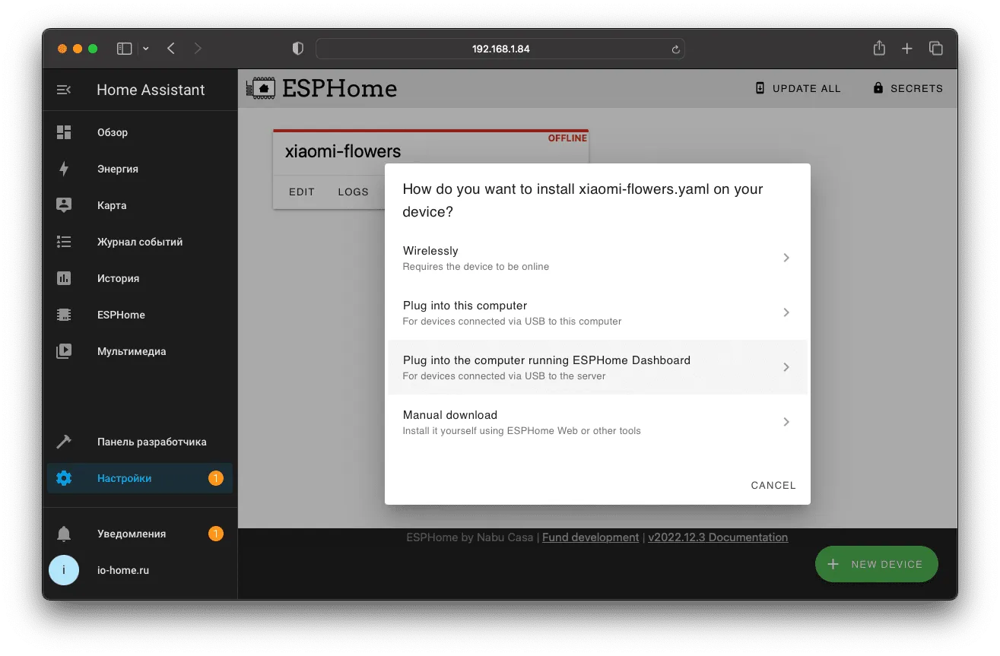Toggle Safari sidebar button
This screenshot has height=656, width=1000.
click(x=124, y=49)
